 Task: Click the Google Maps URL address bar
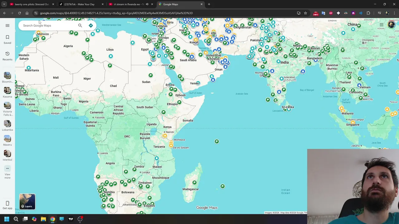165,13
